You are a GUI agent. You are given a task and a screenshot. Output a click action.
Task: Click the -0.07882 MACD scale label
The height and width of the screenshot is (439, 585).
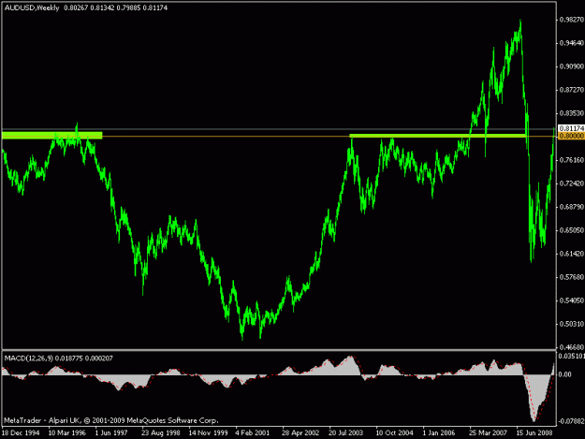(x=571, y=421)
